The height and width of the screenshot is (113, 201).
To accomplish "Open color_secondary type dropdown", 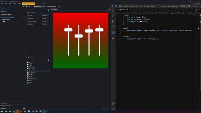I will pyautogui.click(x=45, y=21).
